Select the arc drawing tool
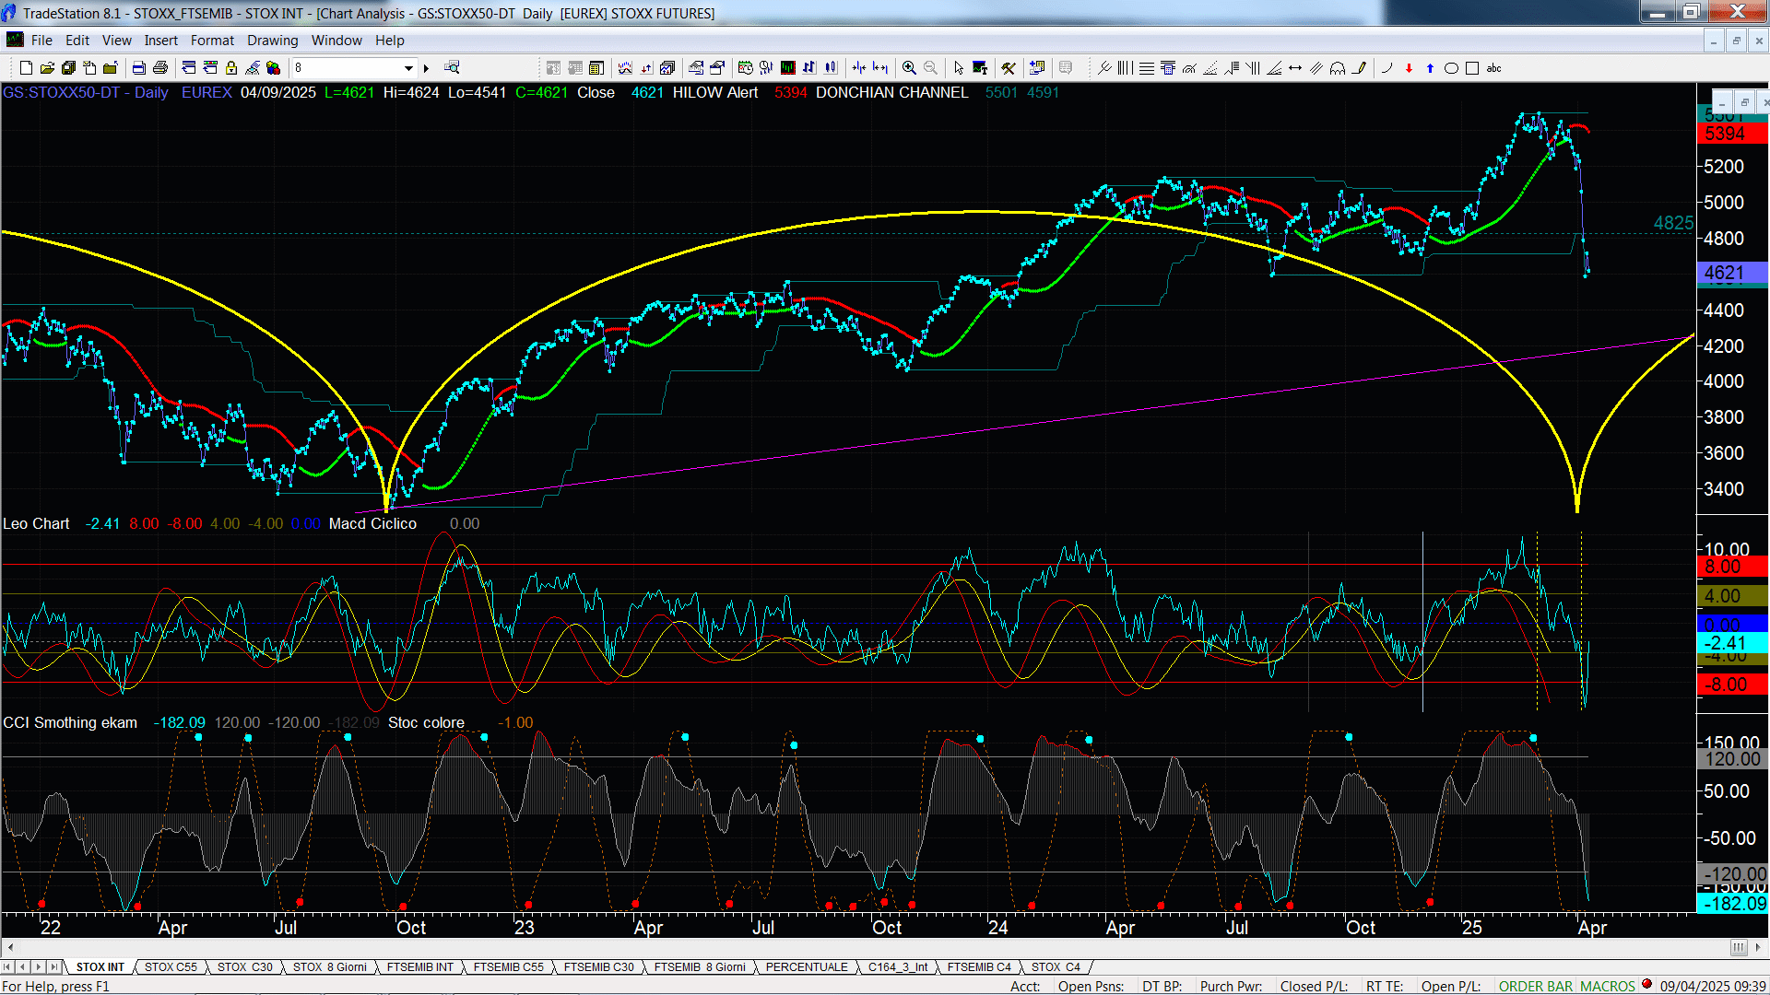1770x995 pixels. (x=1338, y=67)
